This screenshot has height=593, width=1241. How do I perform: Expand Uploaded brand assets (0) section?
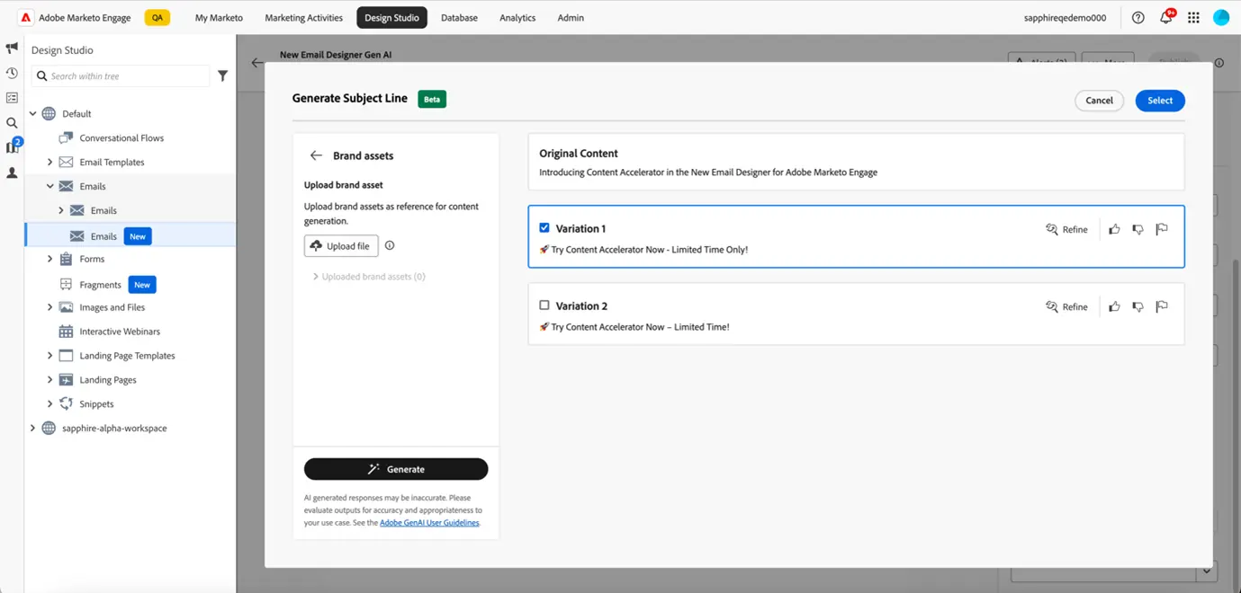point(316,277)
